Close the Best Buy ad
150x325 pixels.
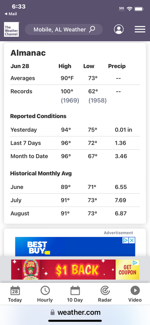pos(132,240)
